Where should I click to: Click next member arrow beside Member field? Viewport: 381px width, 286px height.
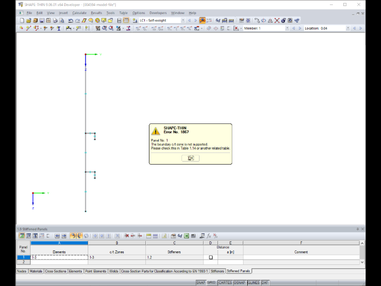point(300,28)
